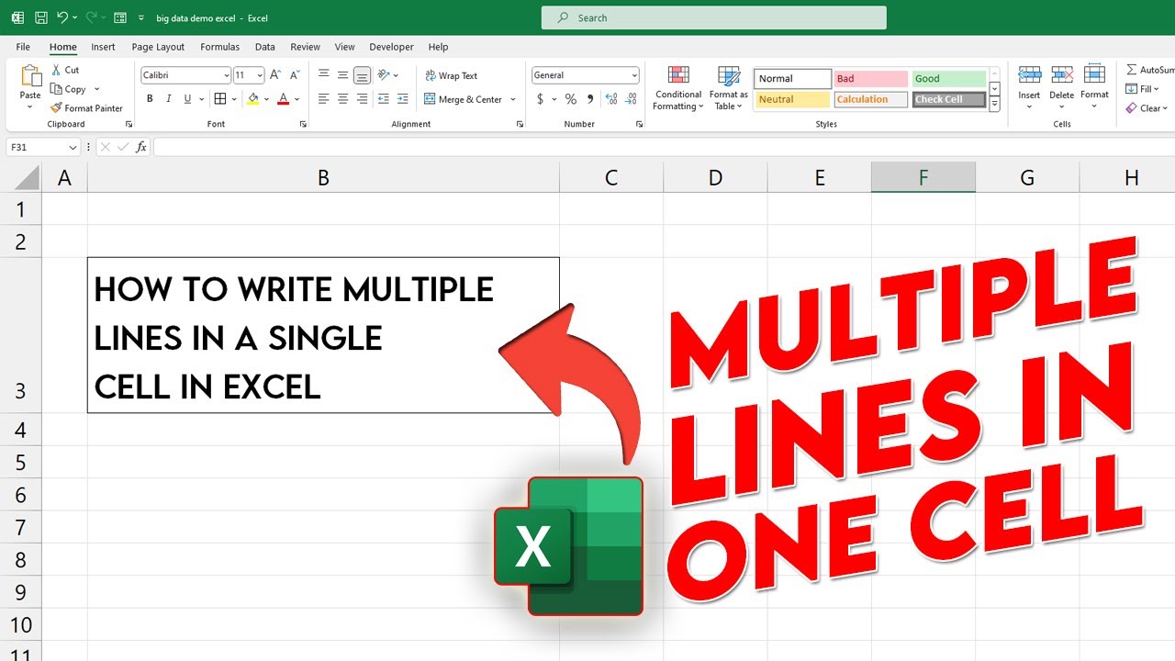This screenshot has height=661, width=1175.
Task: Apply Comma Style format
Action: (590, 99)
